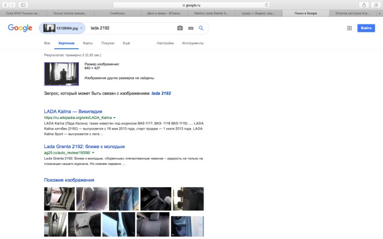Open third similar image, second row
Screen dimensions: 383x239
(x=118, y=225)
